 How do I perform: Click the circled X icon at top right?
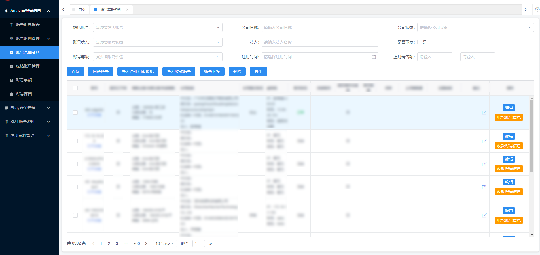[537, 9]
